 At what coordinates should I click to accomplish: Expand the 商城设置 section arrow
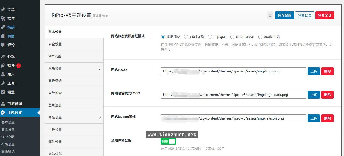(x=100, y=117)
